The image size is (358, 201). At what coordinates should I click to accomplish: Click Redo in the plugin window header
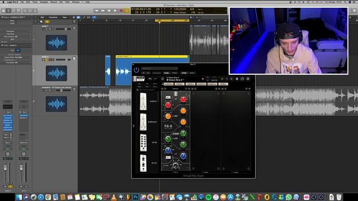(x=192, y=73)
